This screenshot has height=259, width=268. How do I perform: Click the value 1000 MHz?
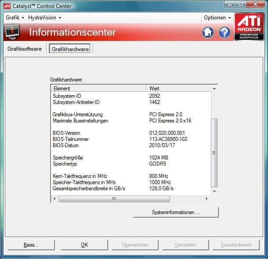coord(160,182)
